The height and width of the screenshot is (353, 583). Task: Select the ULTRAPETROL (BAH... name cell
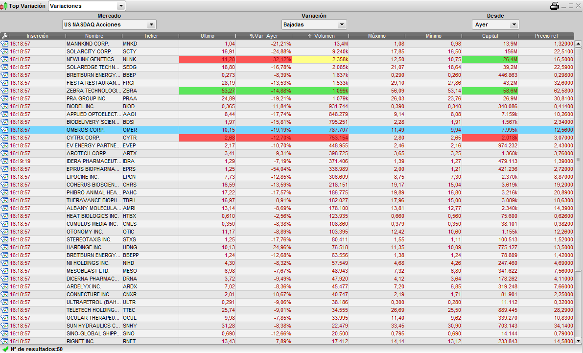tap(94, 302)
